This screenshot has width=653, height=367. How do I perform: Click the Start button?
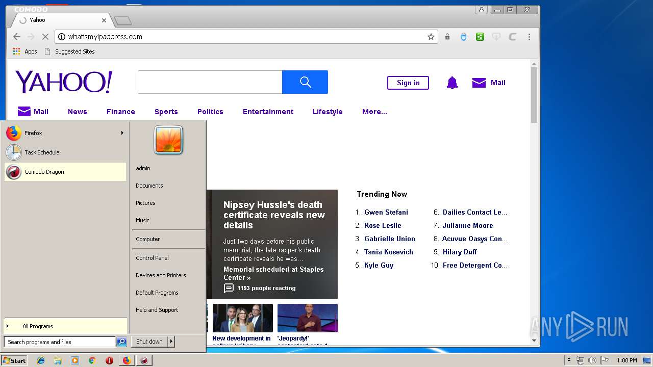(x=14, y=360)
